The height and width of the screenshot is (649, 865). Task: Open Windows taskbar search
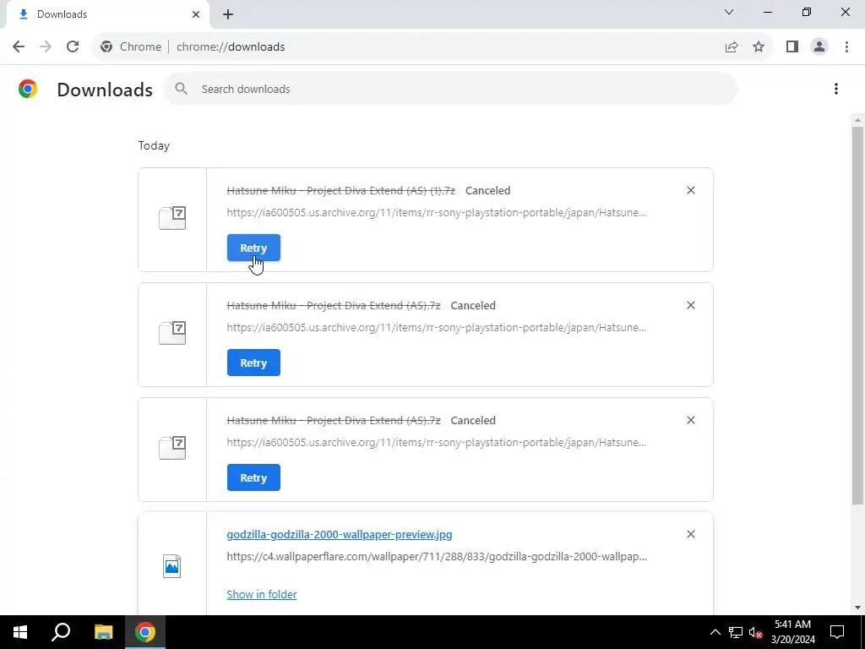click(61, 632)
